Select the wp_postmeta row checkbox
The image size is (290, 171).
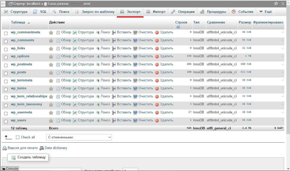[6, 65]
